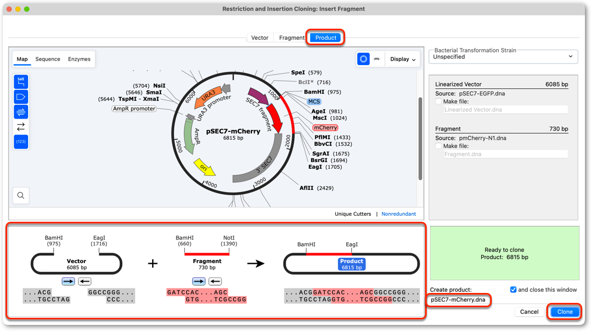Screen dimensions: 591x331
Task: Click the NsiI (5704) enzyme label
Action: 149,86
